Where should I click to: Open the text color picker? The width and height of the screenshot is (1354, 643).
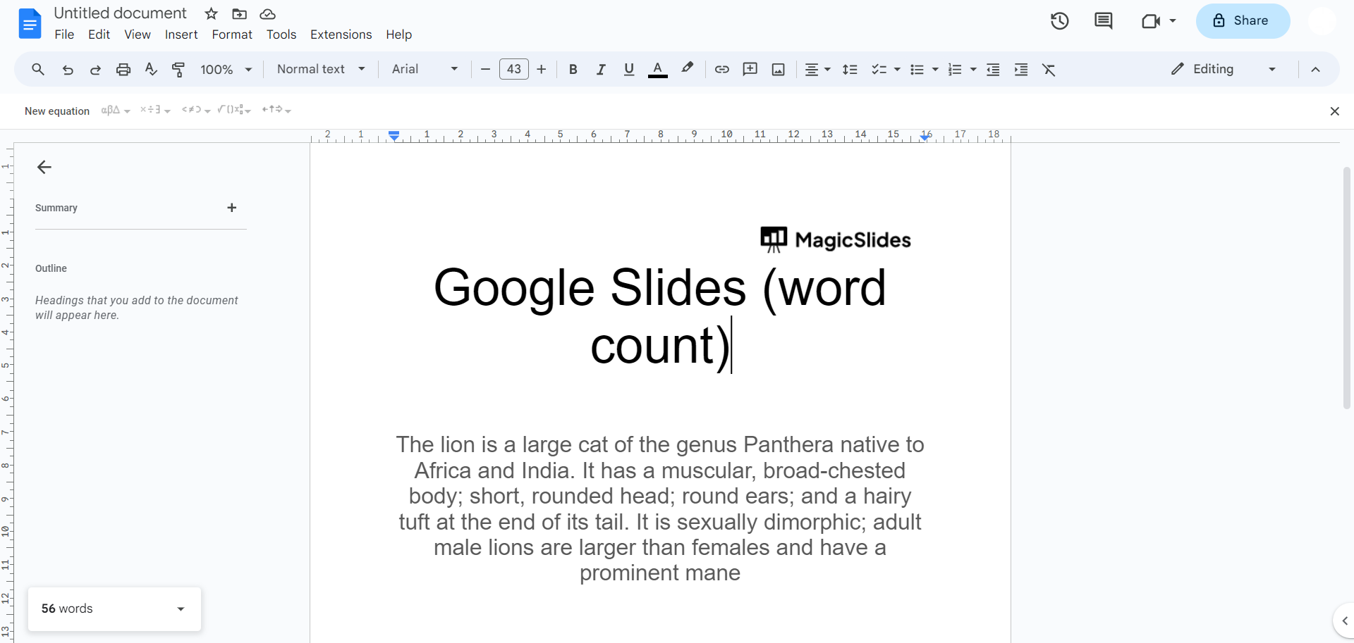[657, 69]
